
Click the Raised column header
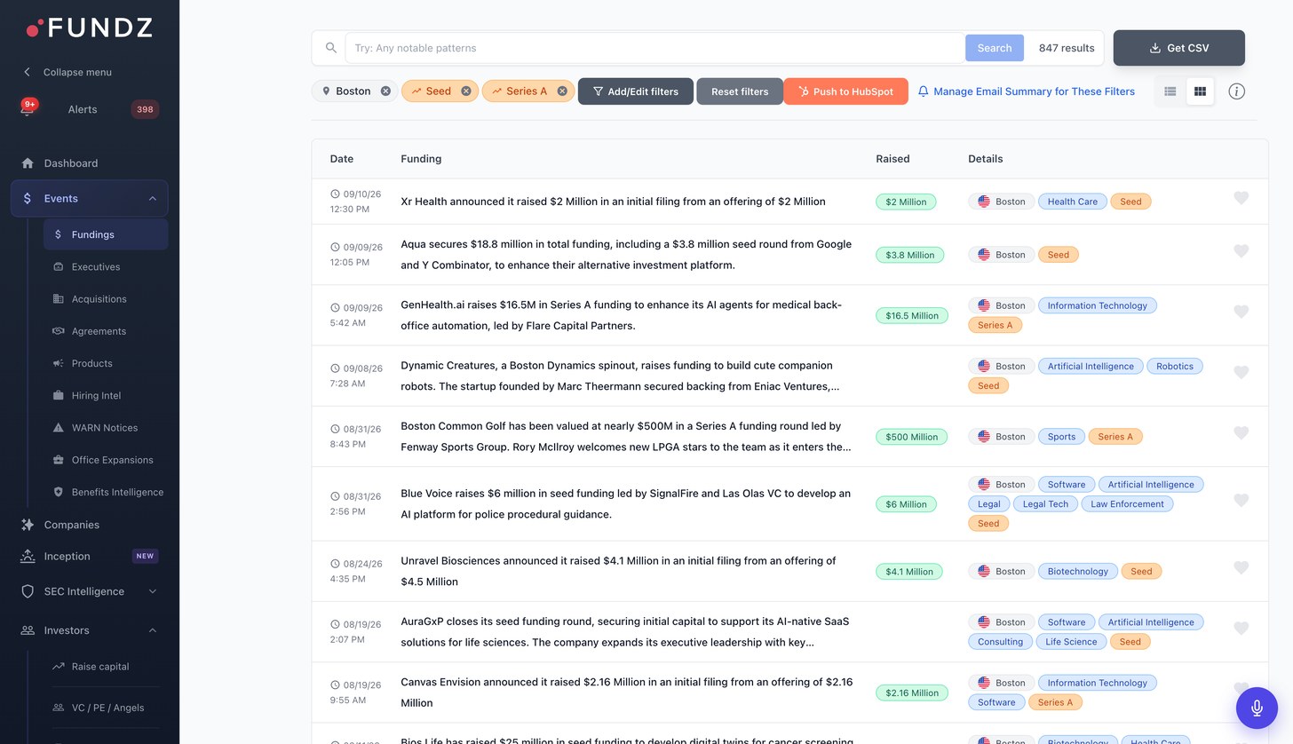[892, 159]
